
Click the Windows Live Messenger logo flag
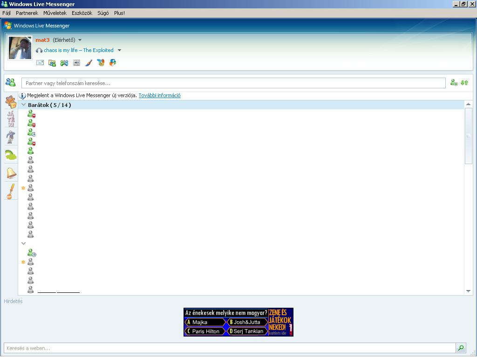[8, 26]
